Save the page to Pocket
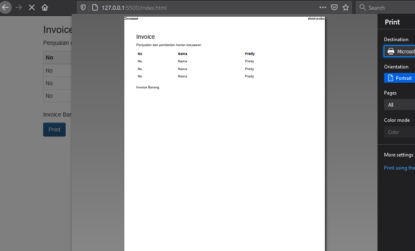This screenshot has width=415, height=251. [x=334, y=7]
